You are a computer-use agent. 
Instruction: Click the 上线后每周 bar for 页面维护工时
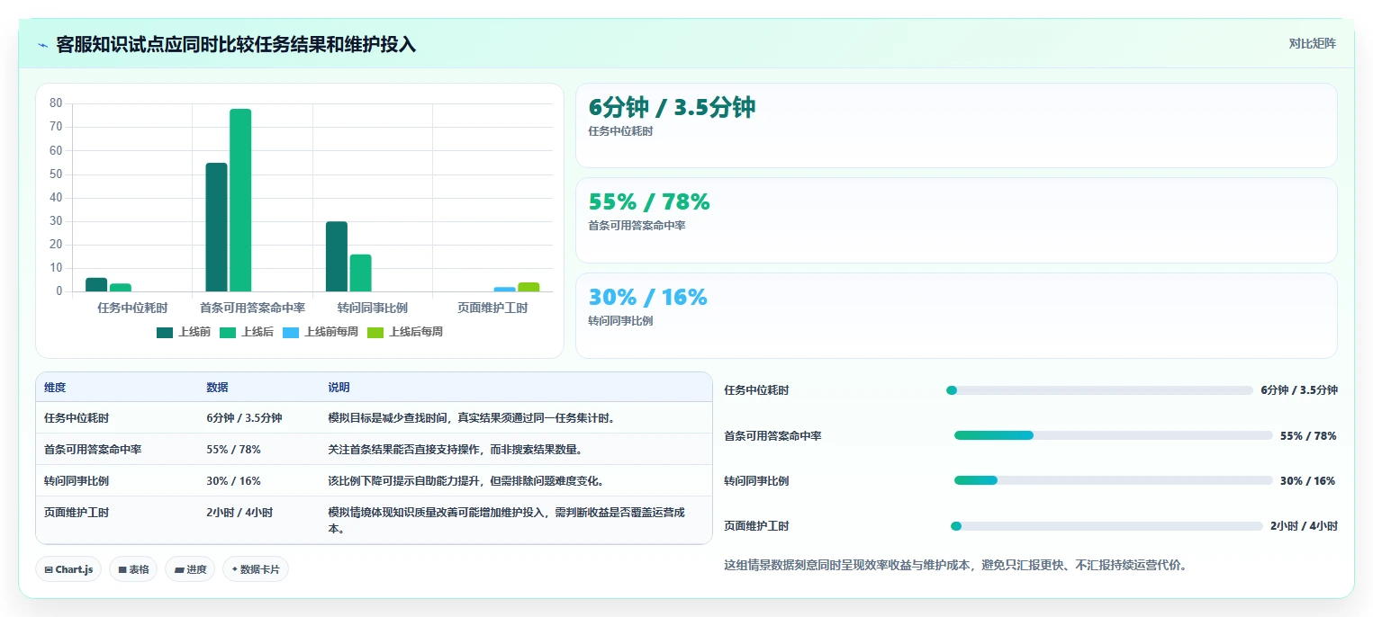pos(528,287)
